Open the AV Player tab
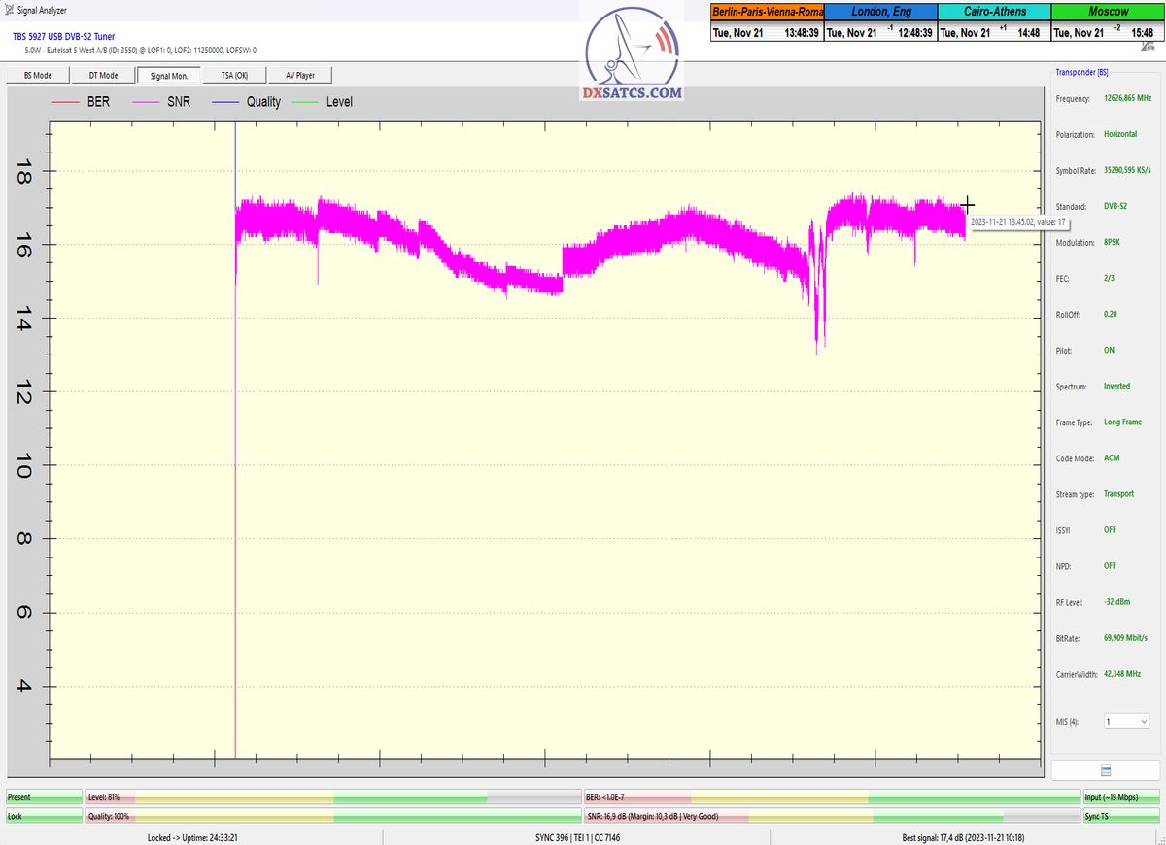The height and width of the screenshot is (845, 1166). click(299, 75)
